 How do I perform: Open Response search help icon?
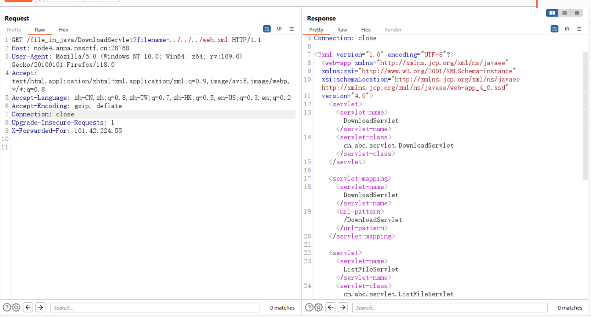[309, 307]
